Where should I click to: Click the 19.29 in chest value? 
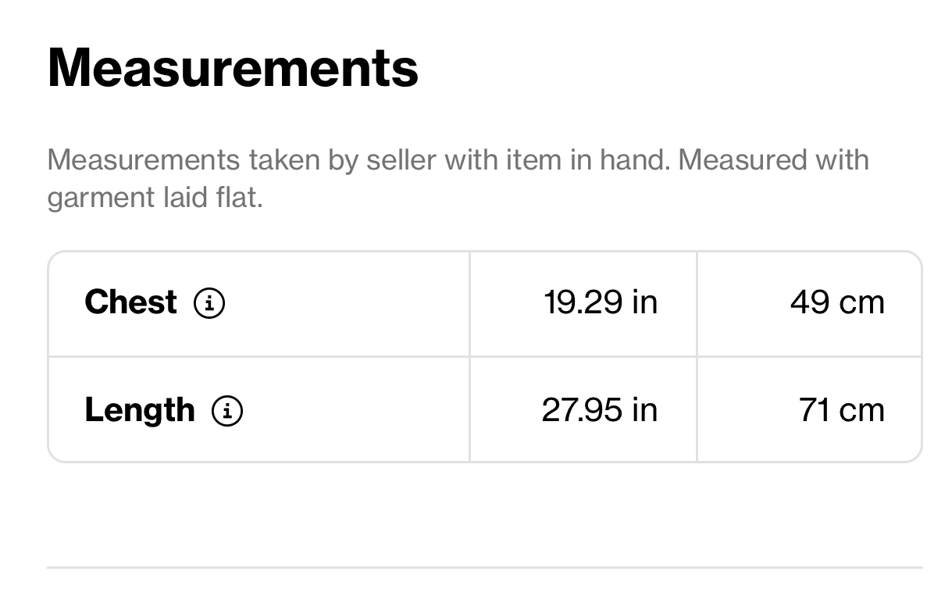pos(601,302)
